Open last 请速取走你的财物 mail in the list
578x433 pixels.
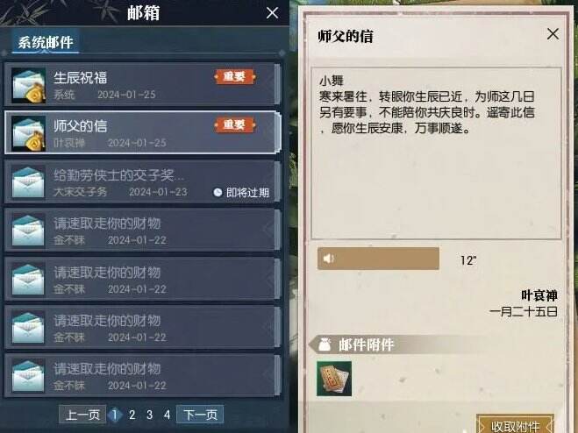[x=142, y=375]
